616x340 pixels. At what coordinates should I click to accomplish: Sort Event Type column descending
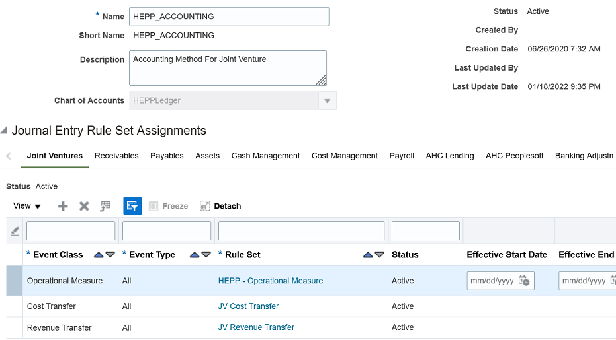click(206, 255)
